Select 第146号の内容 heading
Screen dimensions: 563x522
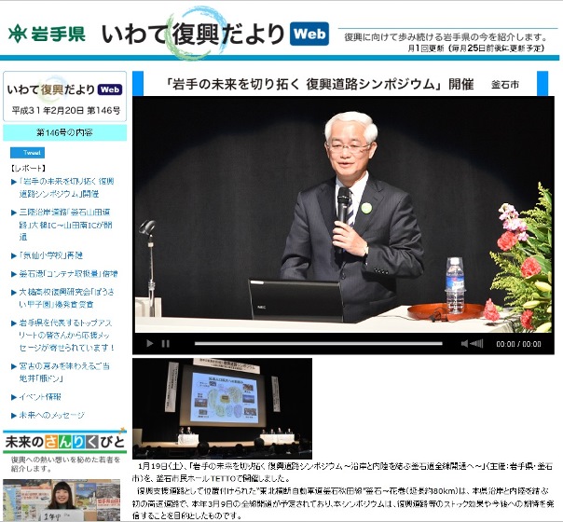pyautogui.click(x=64, y=132)
